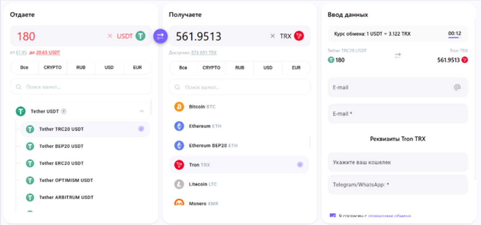
Task: Click the checkmark on the Tether TRC20 USDT row
Action: tap(141, 129)
